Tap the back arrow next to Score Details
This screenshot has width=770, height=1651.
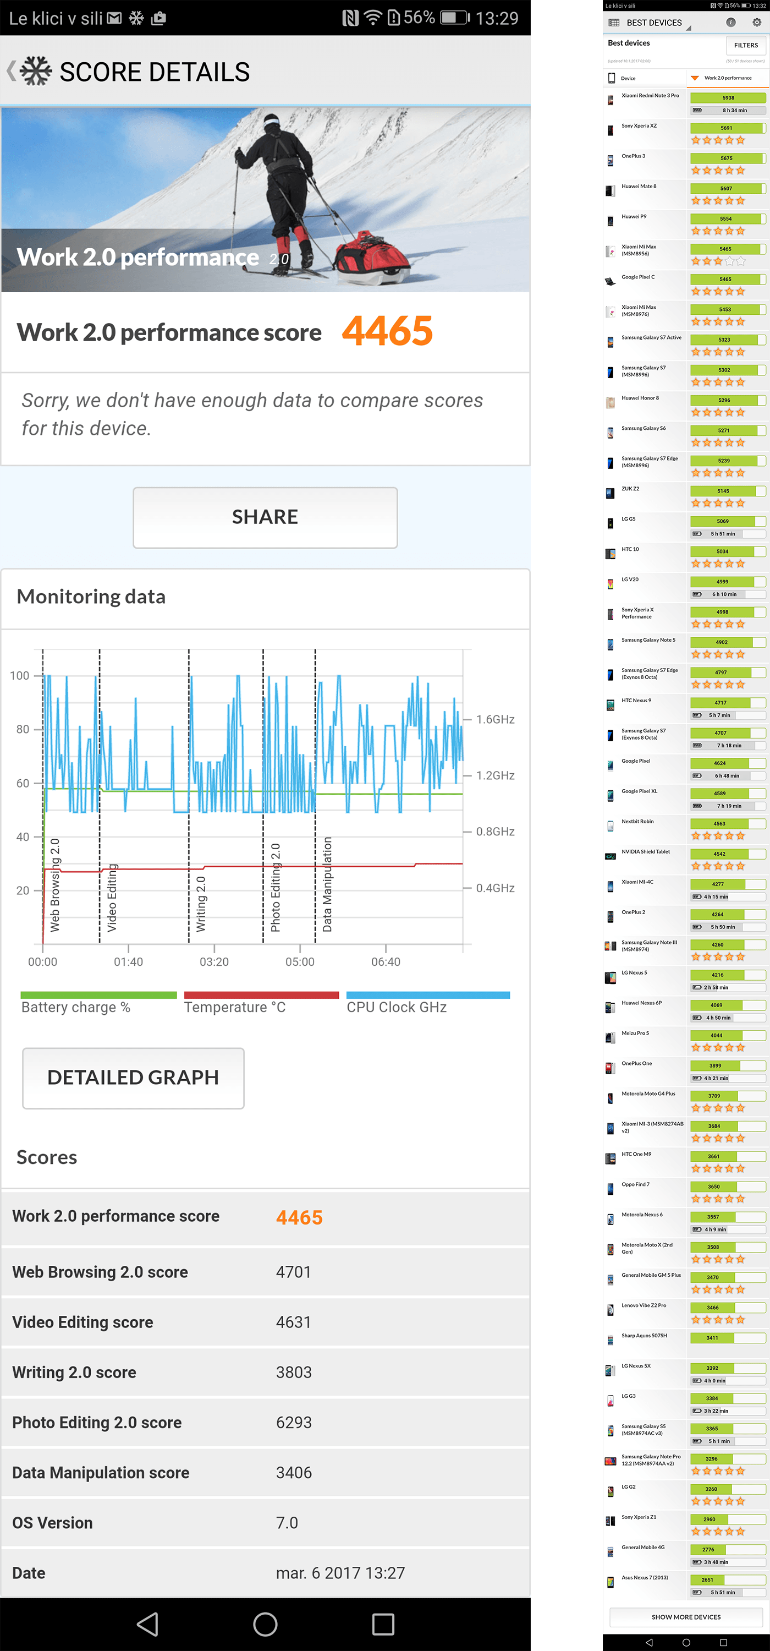click(x=11, y=71)
